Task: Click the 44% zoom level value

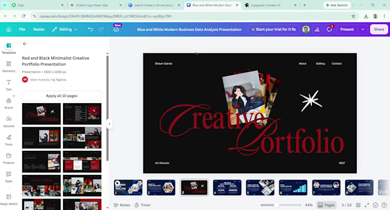Action: tap(309, 205)
